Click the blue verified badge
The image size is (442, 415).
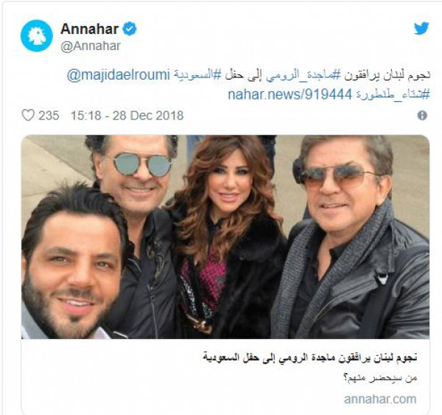pyautogui.click(x=130, y=29)
